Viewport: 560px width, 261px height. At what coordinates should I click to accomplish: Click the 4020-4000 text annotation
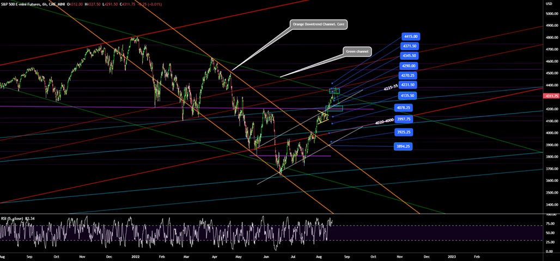384,122
